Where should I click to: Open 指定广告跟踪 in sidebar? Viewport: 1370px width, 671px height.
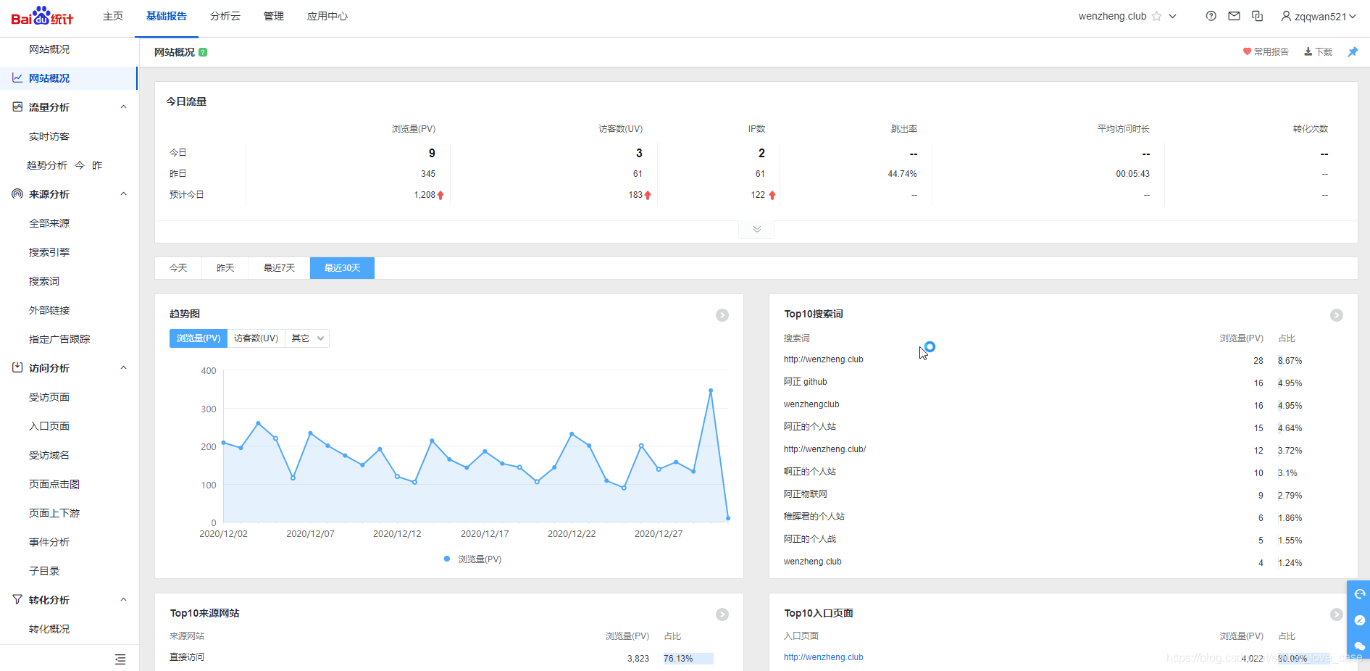59,339
